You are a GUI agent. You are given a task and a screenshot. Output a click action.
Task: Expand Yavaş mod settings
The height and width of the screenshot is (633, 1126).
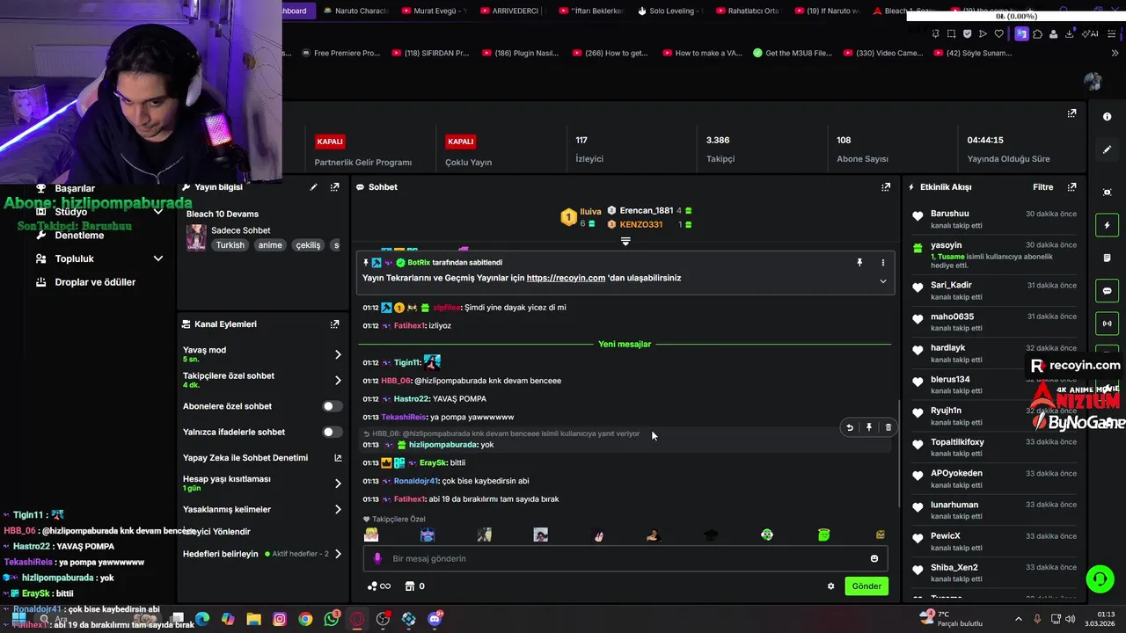(338, 354)
